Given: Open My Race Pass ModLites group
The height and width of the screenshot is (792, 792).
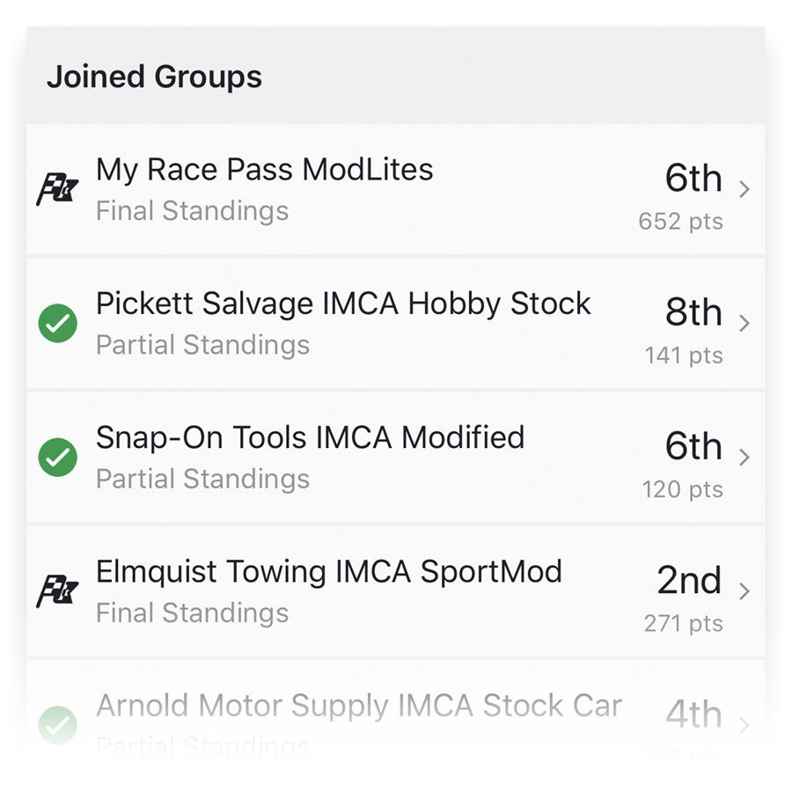Looking at the screenshot, I should [x=395, y=190].
